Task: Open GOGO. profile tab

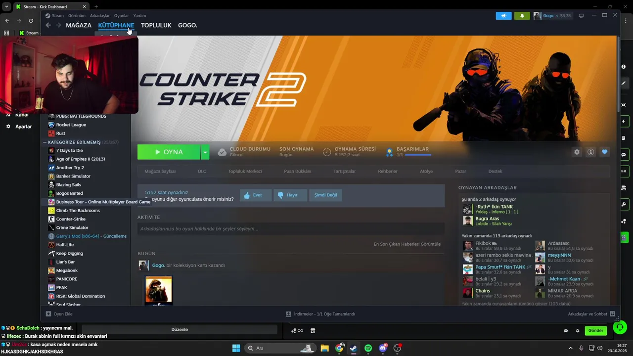Action: coord(187,25)
